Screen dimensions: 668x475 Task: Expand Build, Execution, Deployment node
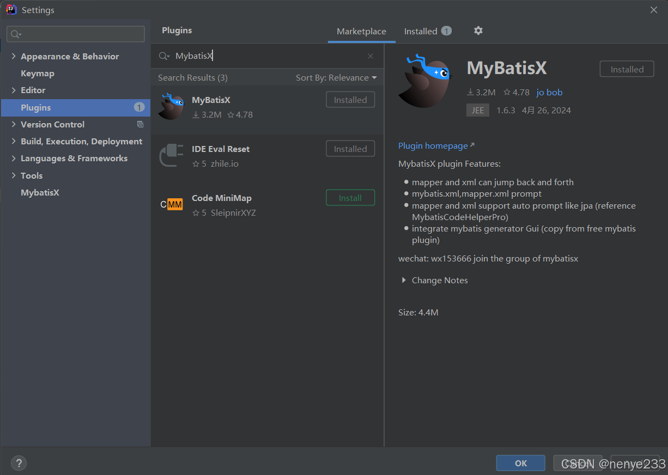14,141
